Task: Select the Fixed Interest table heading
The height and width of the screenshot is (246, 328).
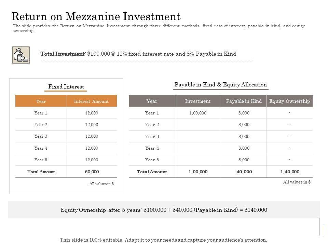Action: coord(66,87)
